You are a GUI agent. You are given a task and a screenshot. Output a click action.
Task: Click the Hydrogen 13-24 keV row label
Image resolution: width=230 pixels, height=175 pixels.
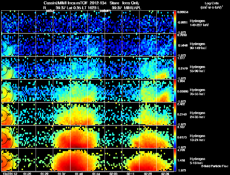click(198, 138)
